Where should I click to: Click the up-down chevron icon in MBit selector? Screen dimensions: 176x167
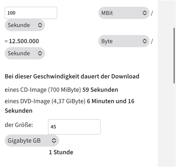tap(145, 13)
